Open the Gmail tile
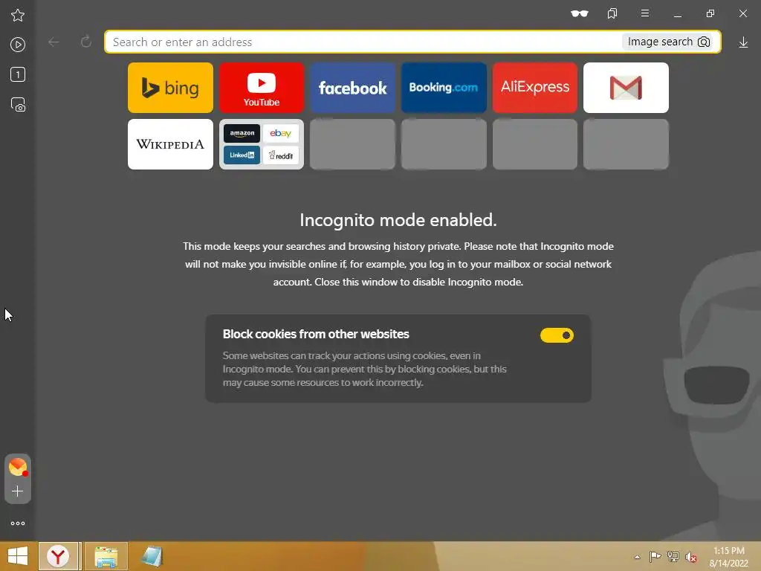 (x=626, y=88)
